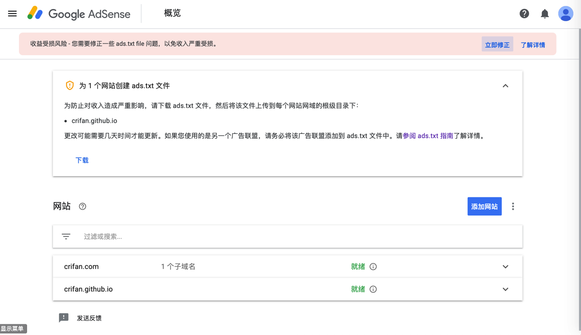Click crifan.github.io bullet in ads.txt card
This screenshot has height=335, width=581.
(94, 121)
